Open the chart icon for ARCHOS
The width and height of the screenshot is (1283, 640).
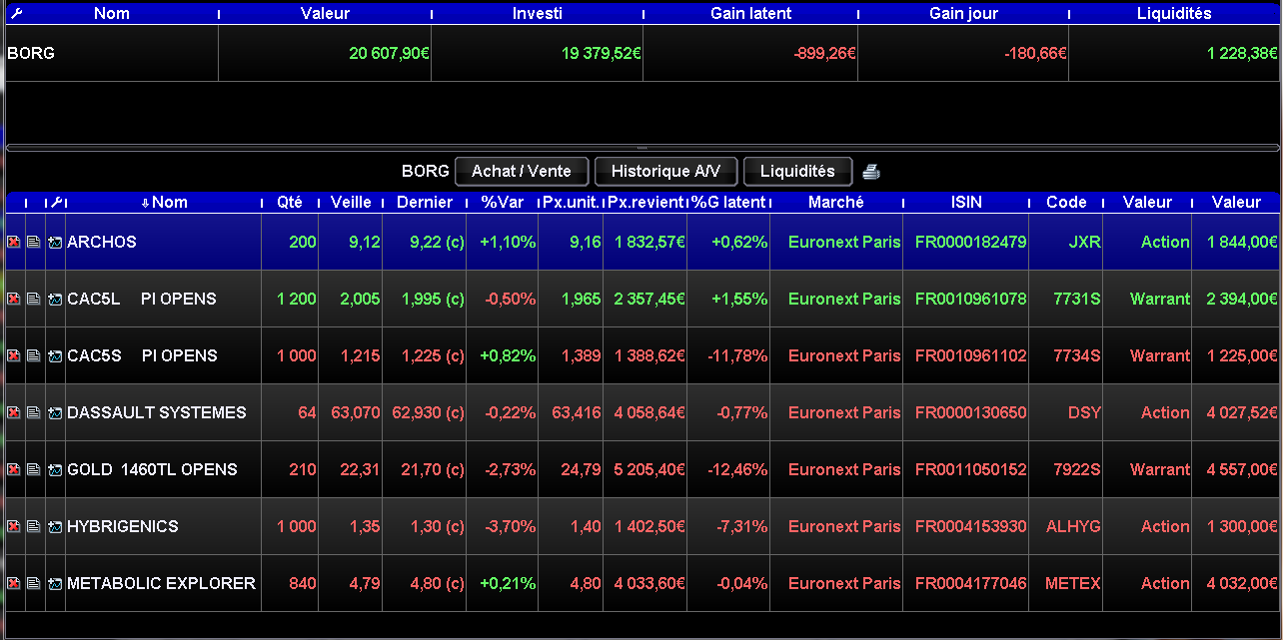pyautogui.click(x=55, y=242)
